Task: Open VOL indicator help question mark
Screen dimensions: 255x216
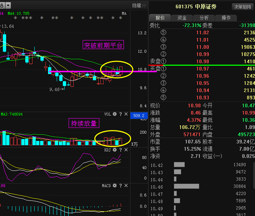Action: click(x=121, y=114)
